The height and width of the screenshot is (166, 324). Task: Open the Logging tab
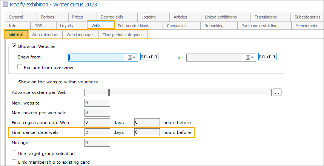tap(154, 17)
